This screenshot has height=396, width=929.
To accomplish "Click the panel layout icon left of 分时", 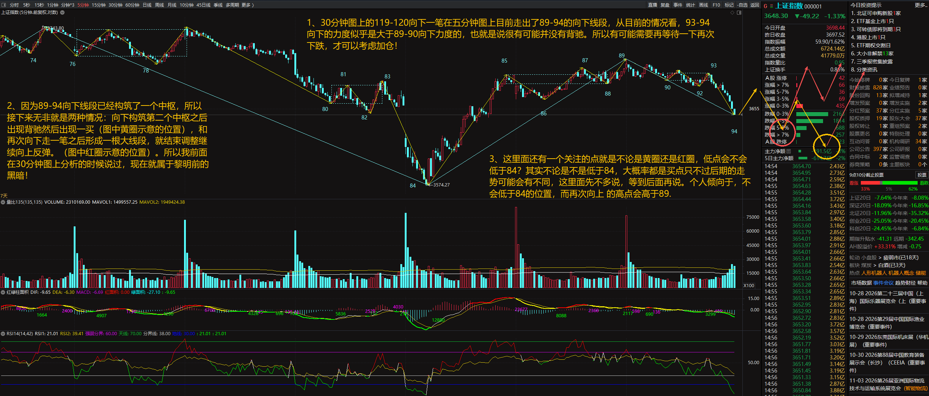I will click(x=4, y=5).
